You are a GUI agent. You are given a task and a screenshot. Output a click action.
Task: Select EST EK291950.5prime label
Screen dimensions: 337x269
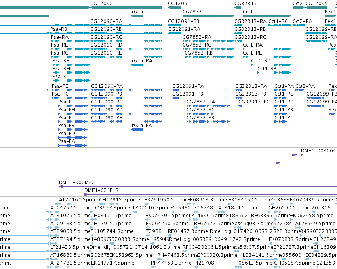tap(166, 200)
